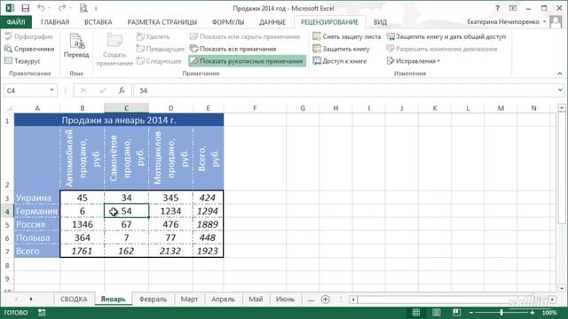This screenshot has height=319, width=568.
Task: Select cell with value 2132
Action: [x=170, y=251]
